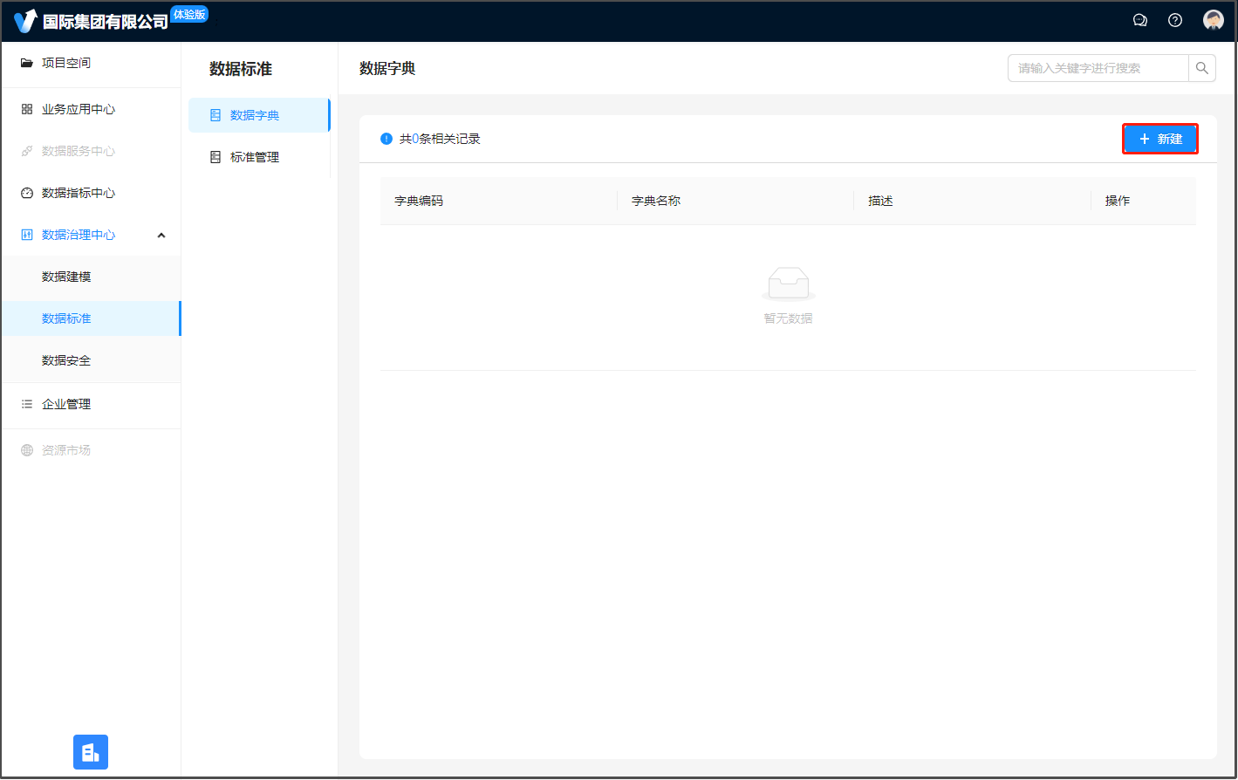The height and width of the screenshot is (780, 1238).
Task: Click the magnifier search icon button
Action: (x=1202, y=68)
